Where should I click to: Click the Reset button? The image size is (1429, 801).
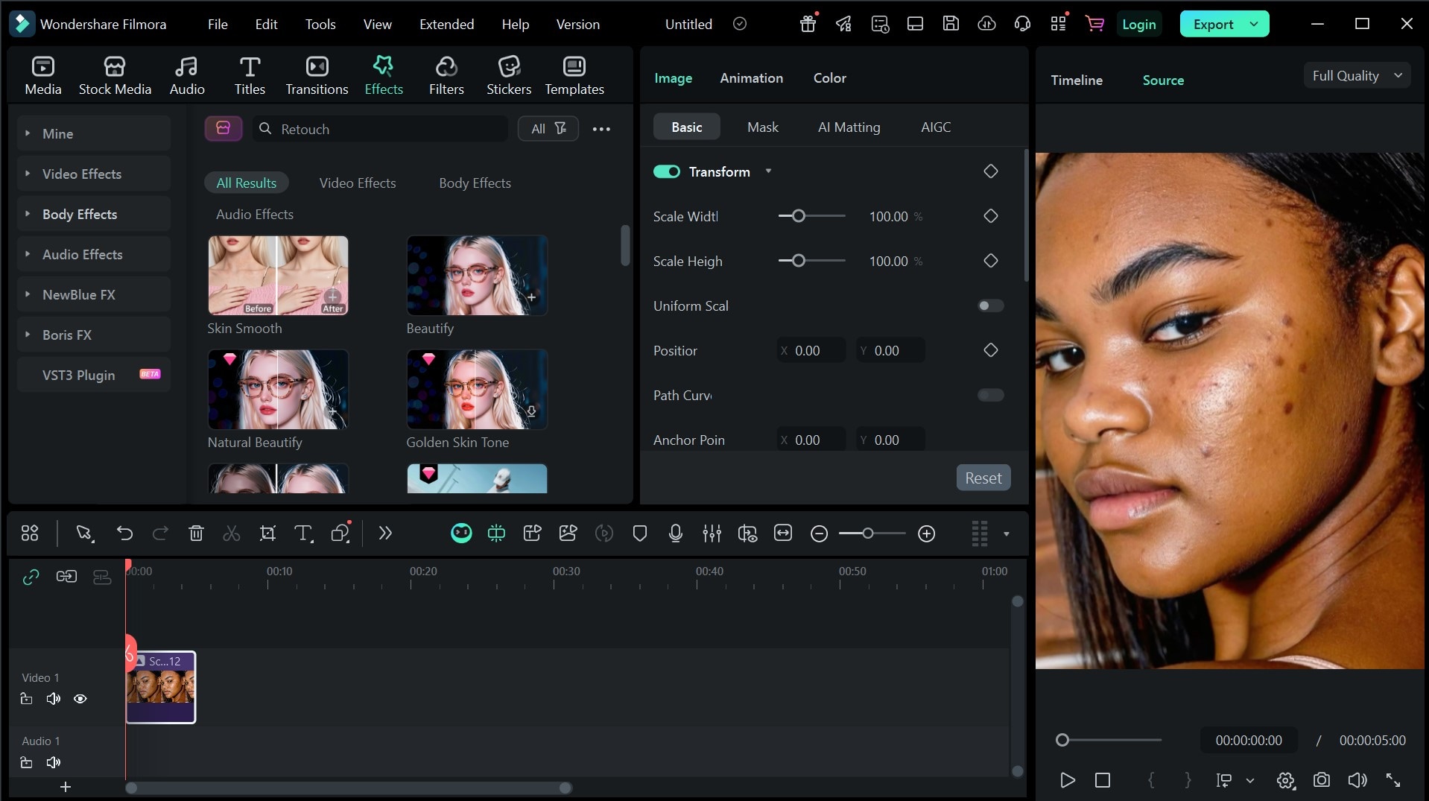pos(982,477)
